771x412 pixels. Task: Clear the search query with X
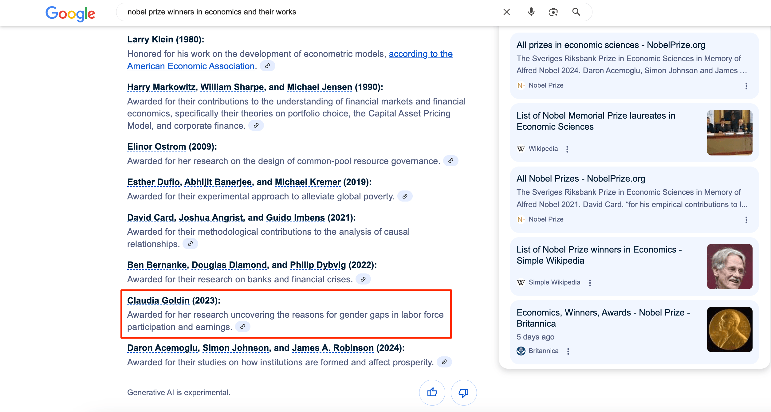pos(506,12)
